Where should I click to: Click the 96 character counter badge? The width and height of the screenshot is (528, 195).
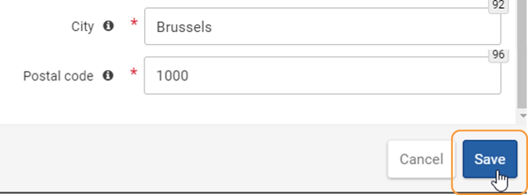(x=498, y=55)
